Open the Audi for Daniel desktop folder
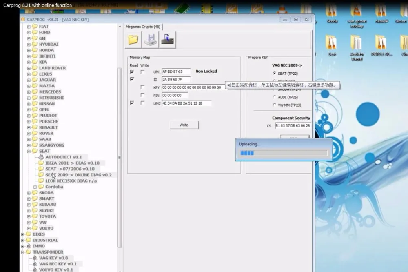Screen dimensions: 408x272 pyautogui.click(x=357, y=47)
